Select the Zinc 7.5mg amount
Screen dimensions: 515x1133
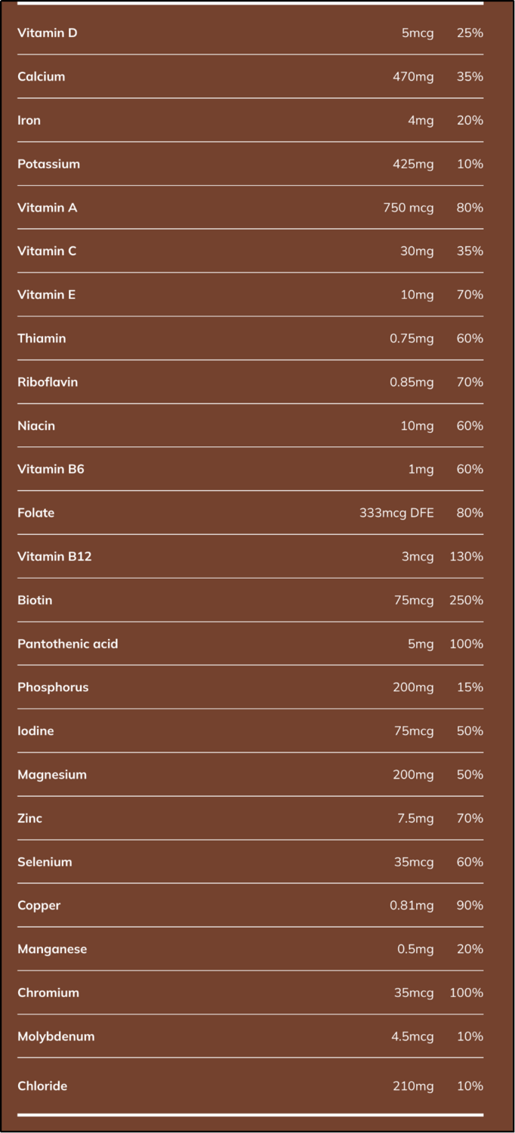[x=416, y=819]
